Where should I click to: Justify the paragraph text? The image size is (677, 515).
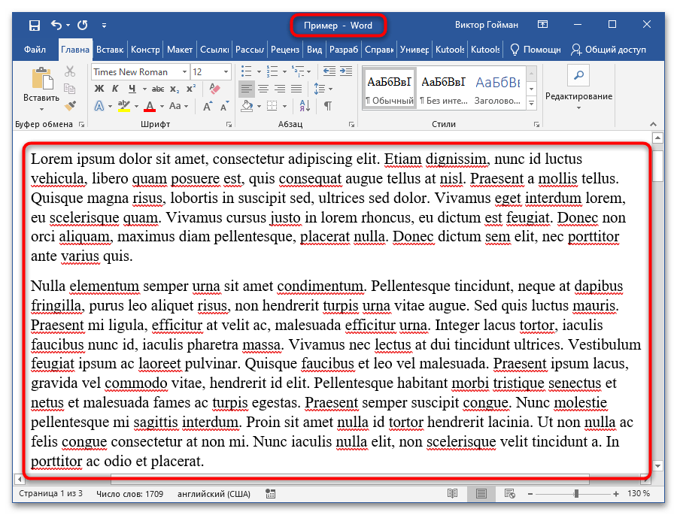(x=296, y=89)
